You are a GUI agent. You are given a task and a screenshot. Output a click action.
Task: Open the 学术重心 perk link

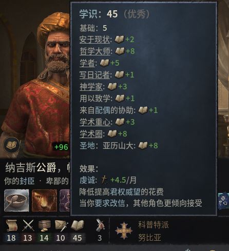95,122
